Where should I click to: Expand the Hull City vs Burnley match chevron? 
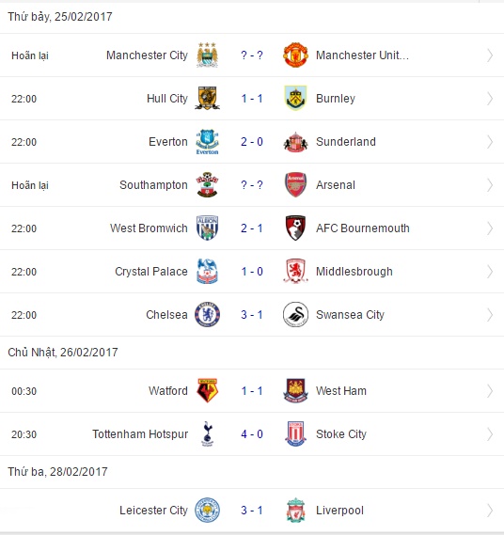point(490,99)
